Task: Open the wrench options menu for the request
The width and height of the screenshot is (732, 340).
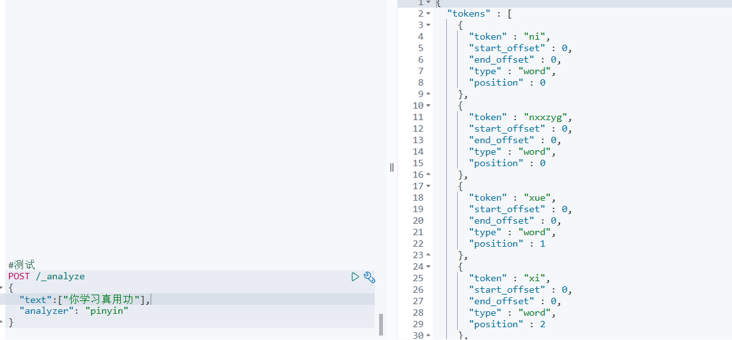Action: coord(370,277)
